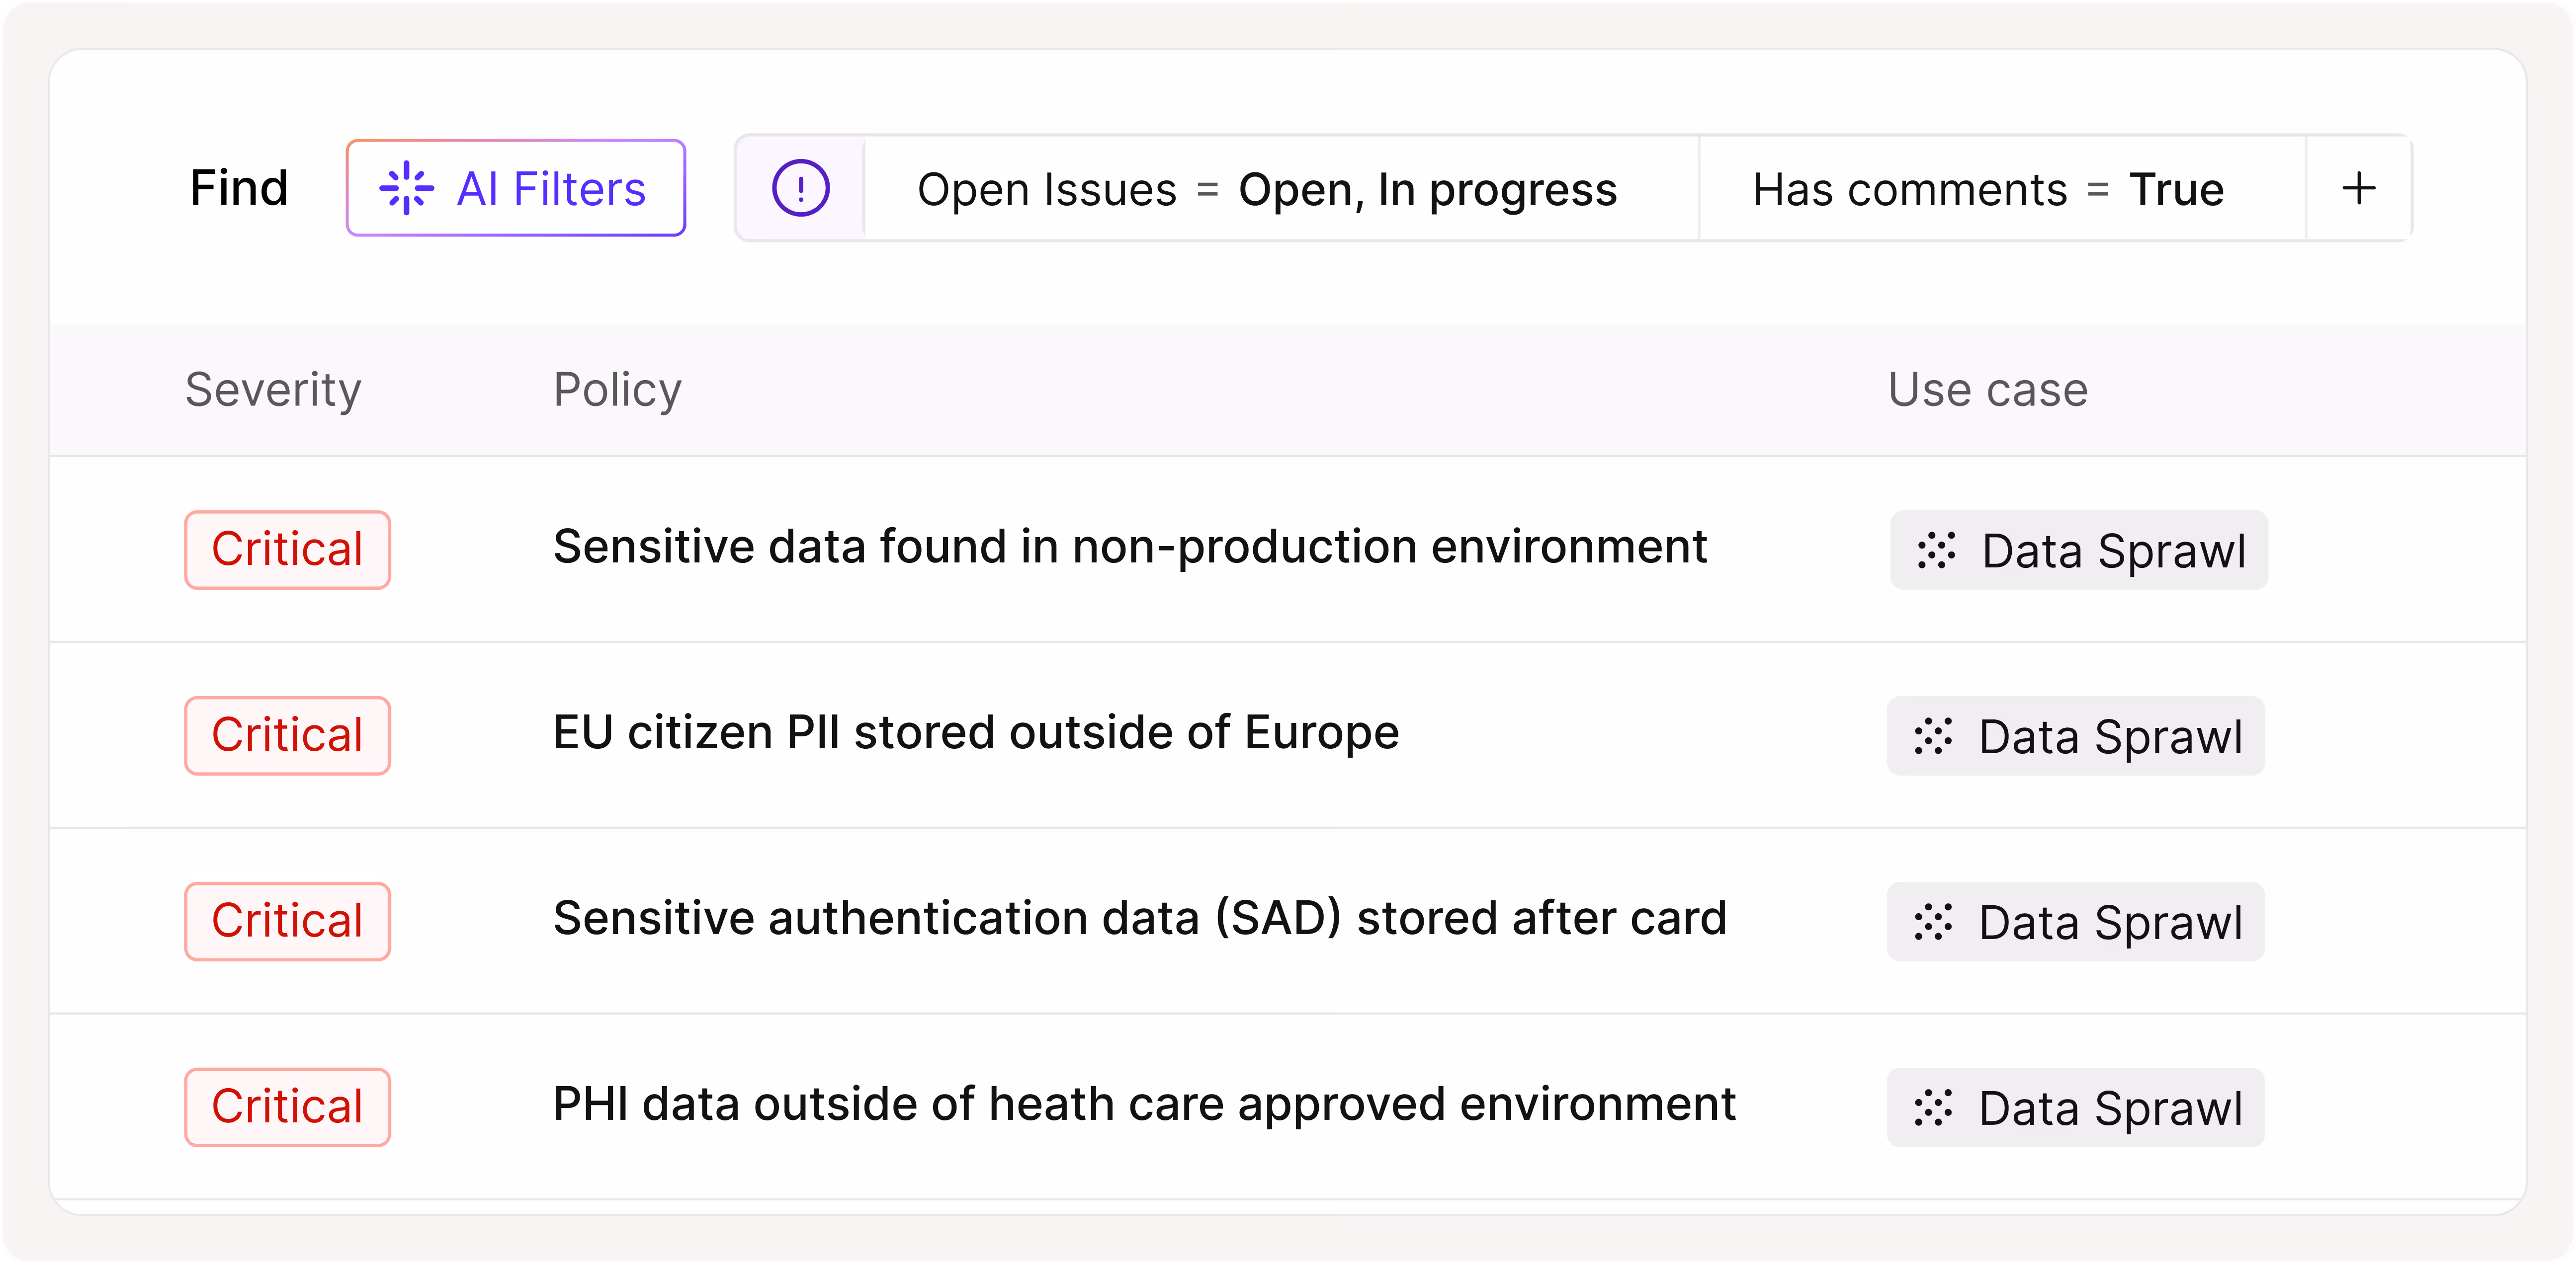Click the AI Filters sparkle icon

pos(406,188)
